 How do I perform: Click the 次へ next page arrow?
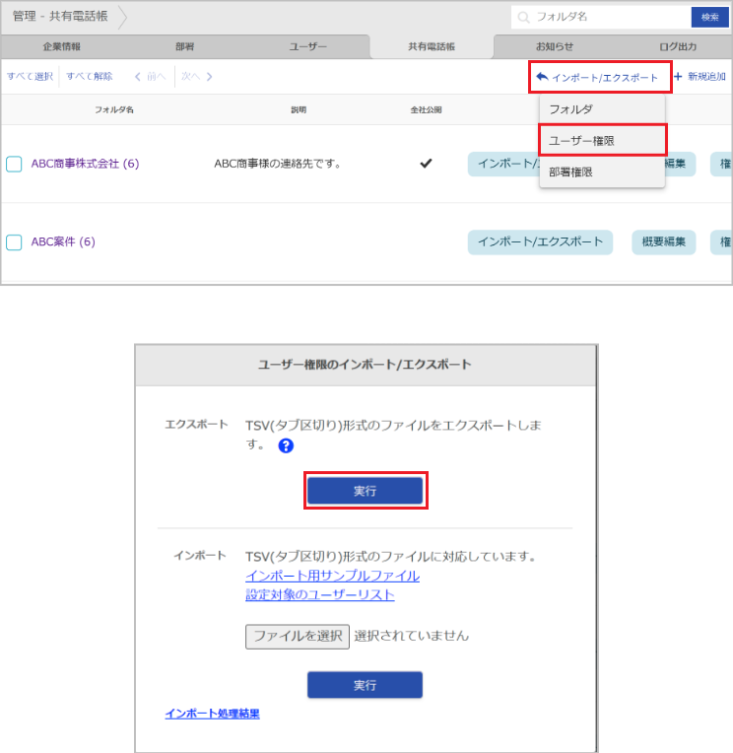click(209, 77)
